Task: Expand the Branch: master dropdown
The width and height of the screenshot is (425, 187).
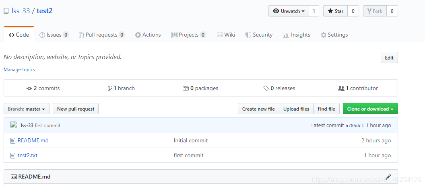Action: pyautogui.click(x=27, y=109)
